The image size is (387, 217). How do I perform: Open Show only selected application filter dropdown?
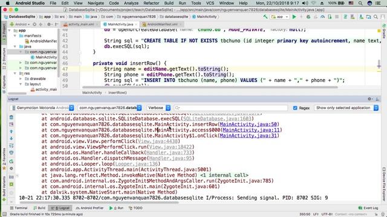click(346, 108)
